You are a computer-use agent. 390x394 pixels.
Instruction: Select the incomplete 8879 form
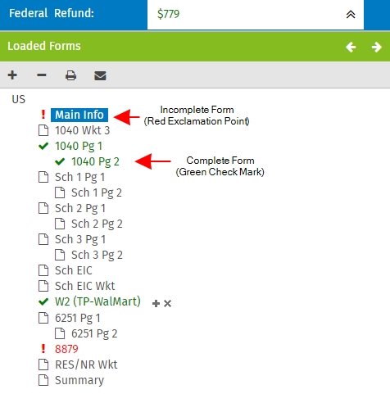(66, 349)
